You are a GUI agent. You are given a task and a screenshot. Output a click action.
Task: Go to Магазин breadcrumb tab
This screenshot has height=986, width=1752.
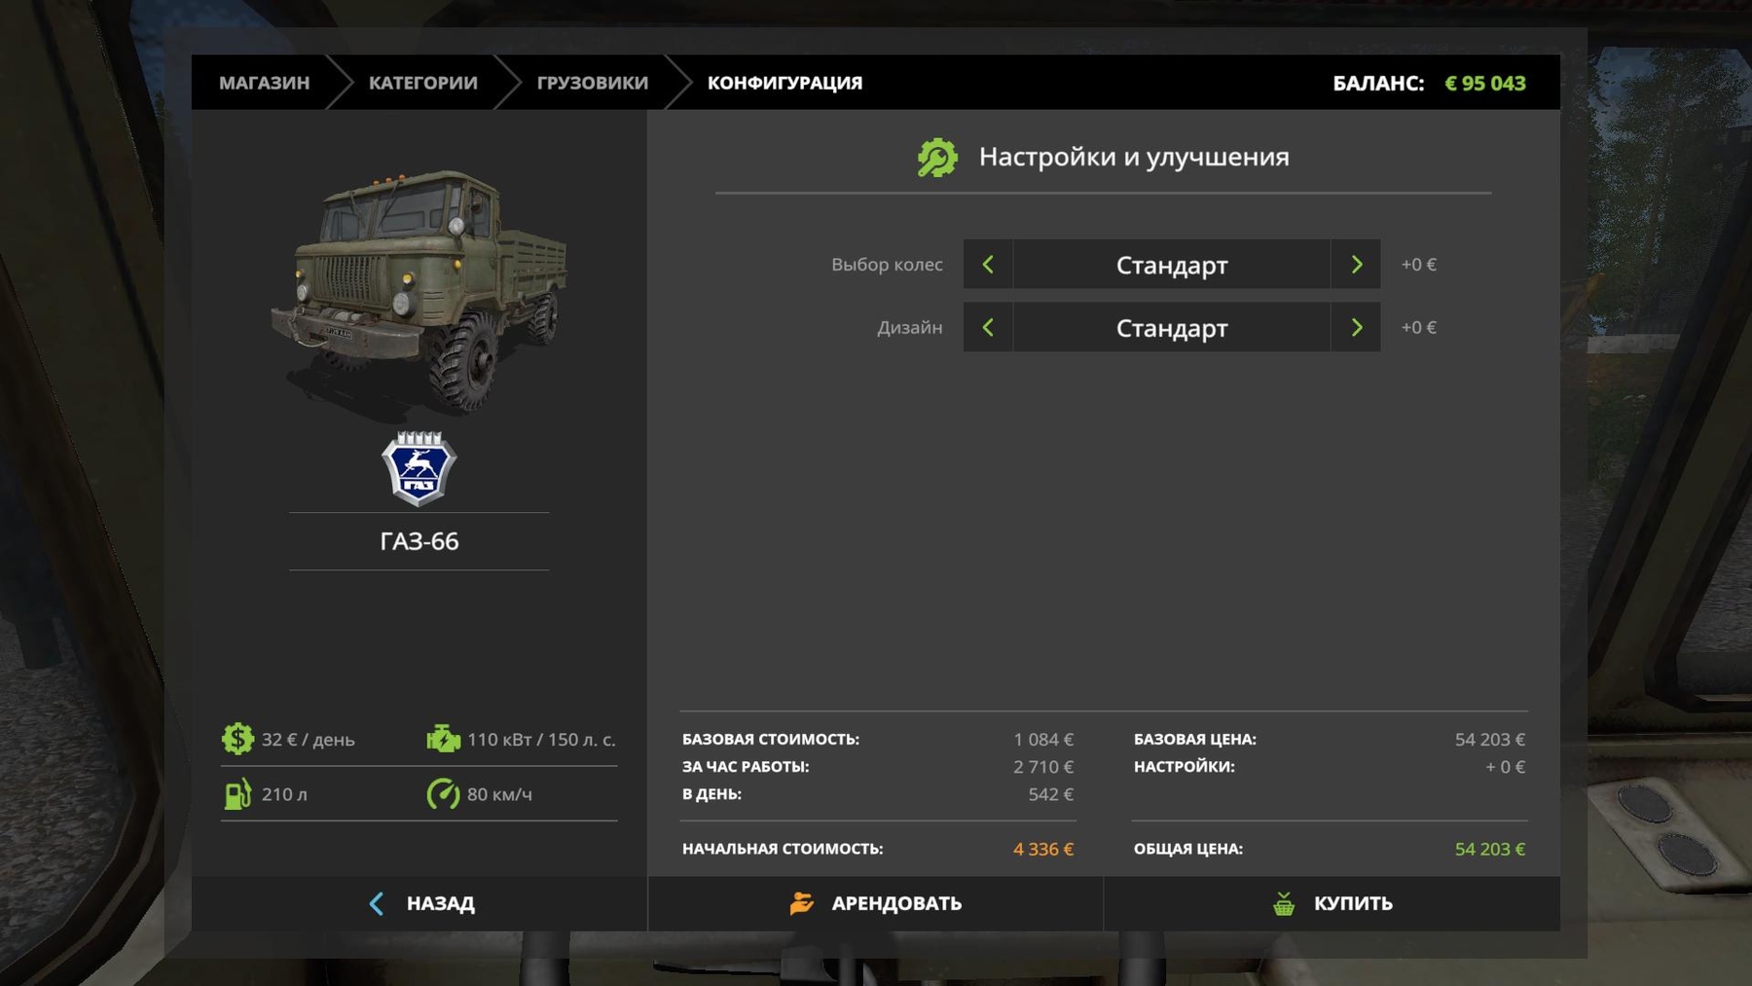[x=264, y=83]
